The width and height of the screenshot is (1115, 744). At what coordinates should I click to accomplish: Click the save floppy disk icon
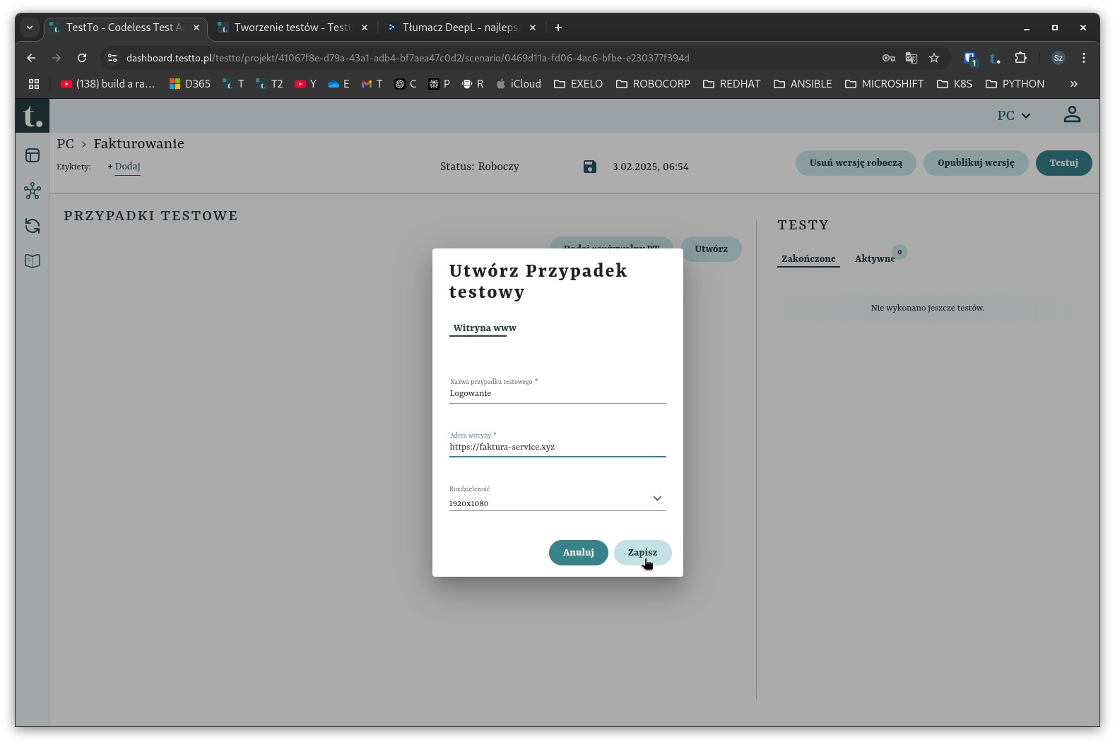590,167
